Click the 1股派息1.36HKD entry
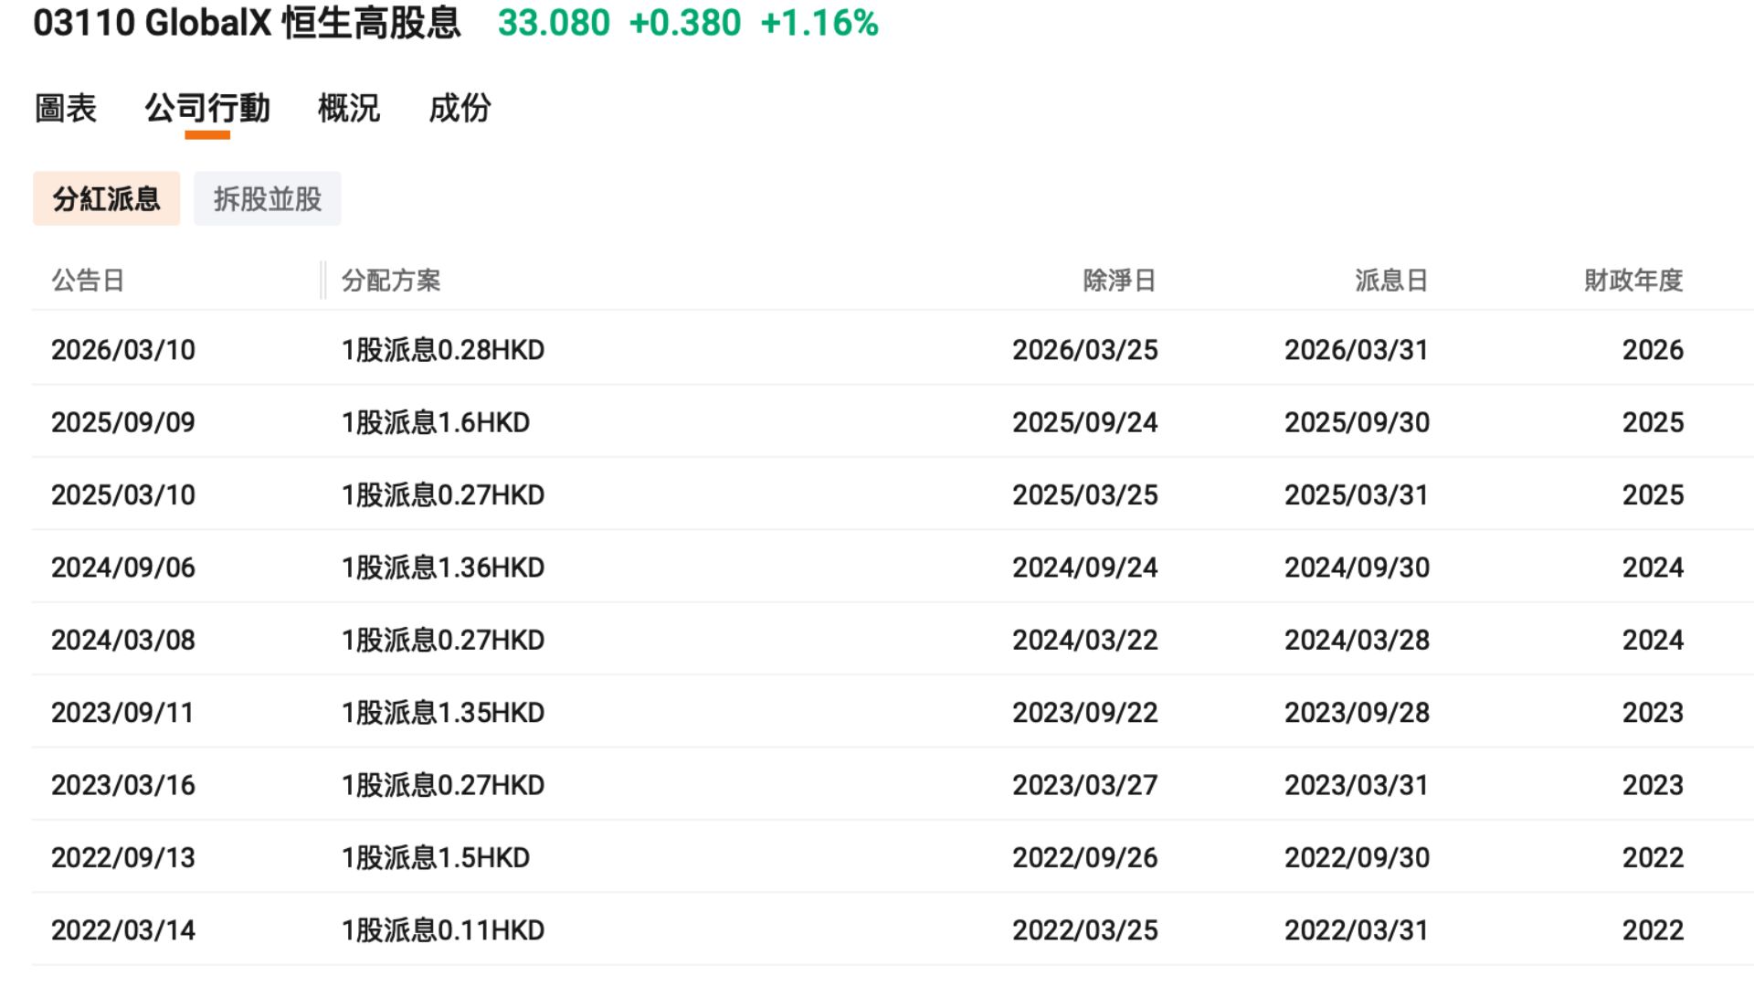This screenshot has height=987, width=1754. click(x=443, y=568)
